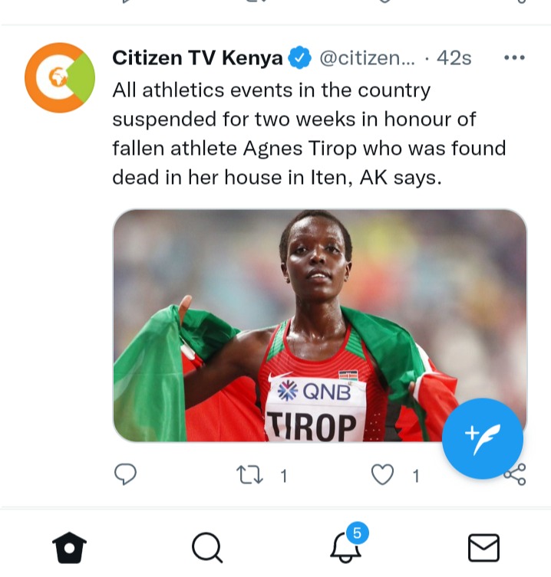Open the tweet text about Agnes Tirop
This screenshot has width=551, height=577.
308,133
